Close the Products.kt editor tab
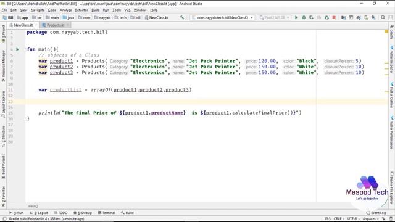 68,25
